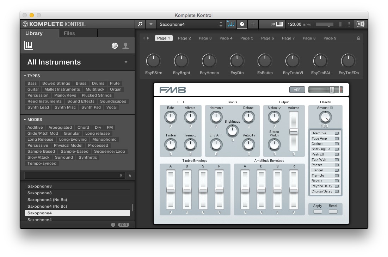Image resolution: width=388 pixels, height=257 pixels.
Task: Click the plus icon to add a view
Action: coord(253,24)
